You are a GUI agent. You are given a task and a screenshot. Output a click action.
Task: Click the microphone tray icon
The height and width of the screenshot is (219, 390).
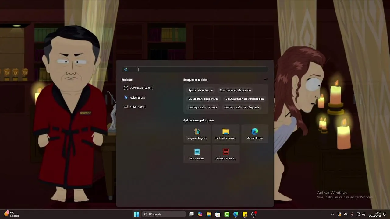coord(352,214)
